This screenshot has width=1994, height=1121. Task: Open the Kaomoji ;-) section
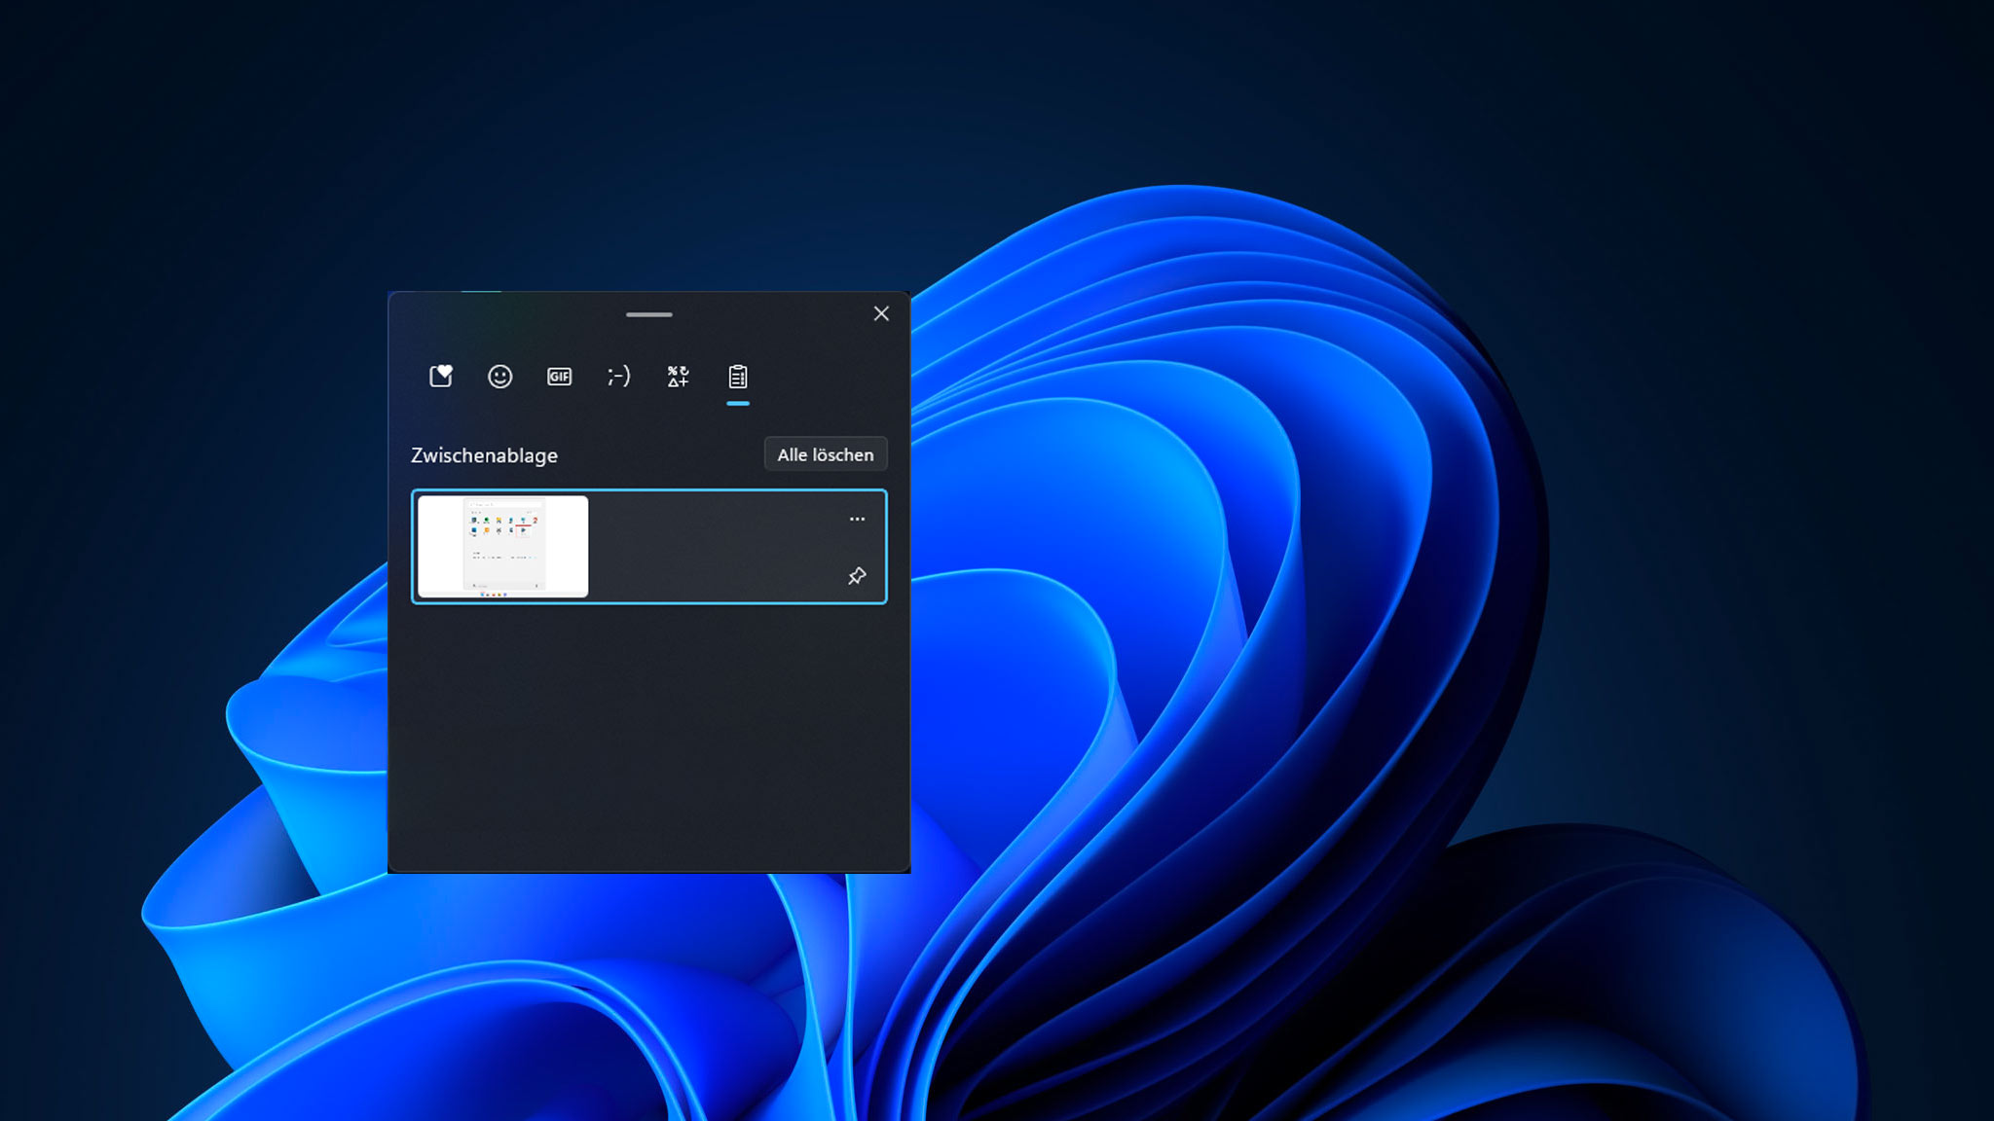pyautogui.click(x=617, y=377)
